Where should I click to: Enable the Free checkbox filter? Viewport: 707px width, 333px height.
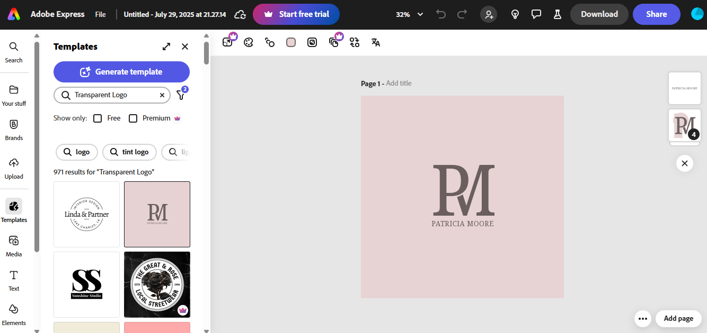click(98, 118)
